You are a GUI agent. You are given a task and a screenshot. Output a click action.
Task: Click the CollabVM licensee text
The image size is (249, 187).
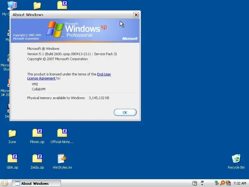click(x=39, y=89)
